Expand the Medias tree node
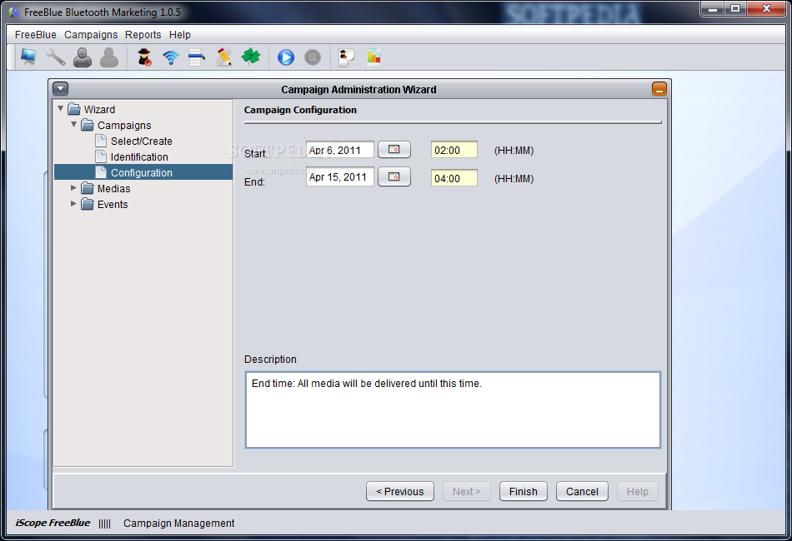The image size is (792, 541). (73, 187)
